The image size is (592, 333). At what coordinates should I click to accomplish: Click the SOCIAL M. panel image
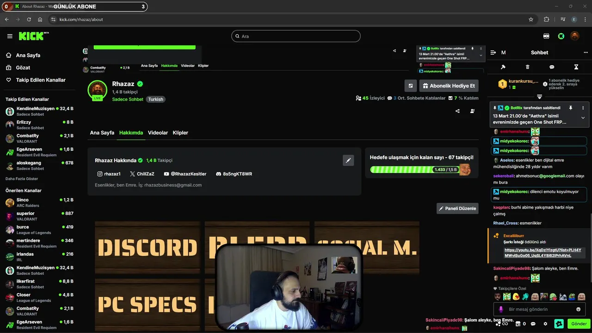367,247
